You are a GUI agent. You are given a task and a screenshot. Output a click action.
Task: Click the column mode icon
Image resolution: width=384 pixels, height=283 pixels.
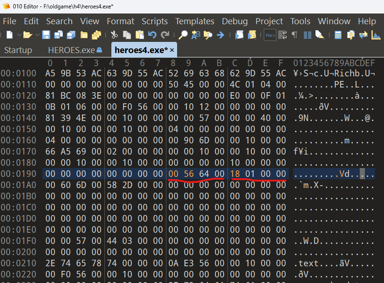[x=308, y=35]
